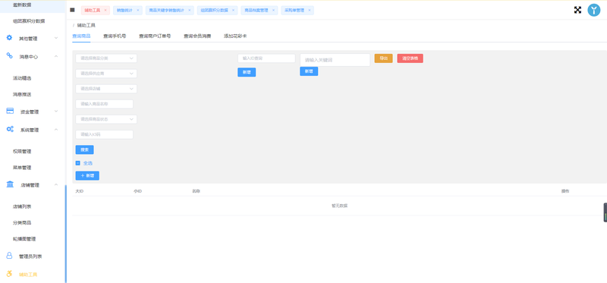Focus the input field below 商品状态 dropdown
607x283 pixels.
click(104, 134)
